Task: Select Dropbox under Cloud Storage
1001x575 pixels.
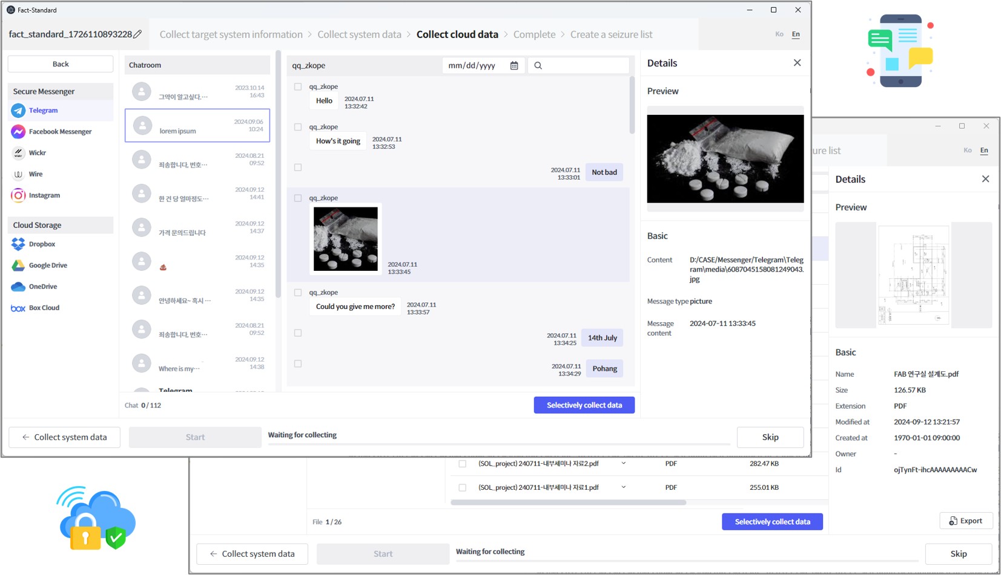Action: click(x=61, y=244)
